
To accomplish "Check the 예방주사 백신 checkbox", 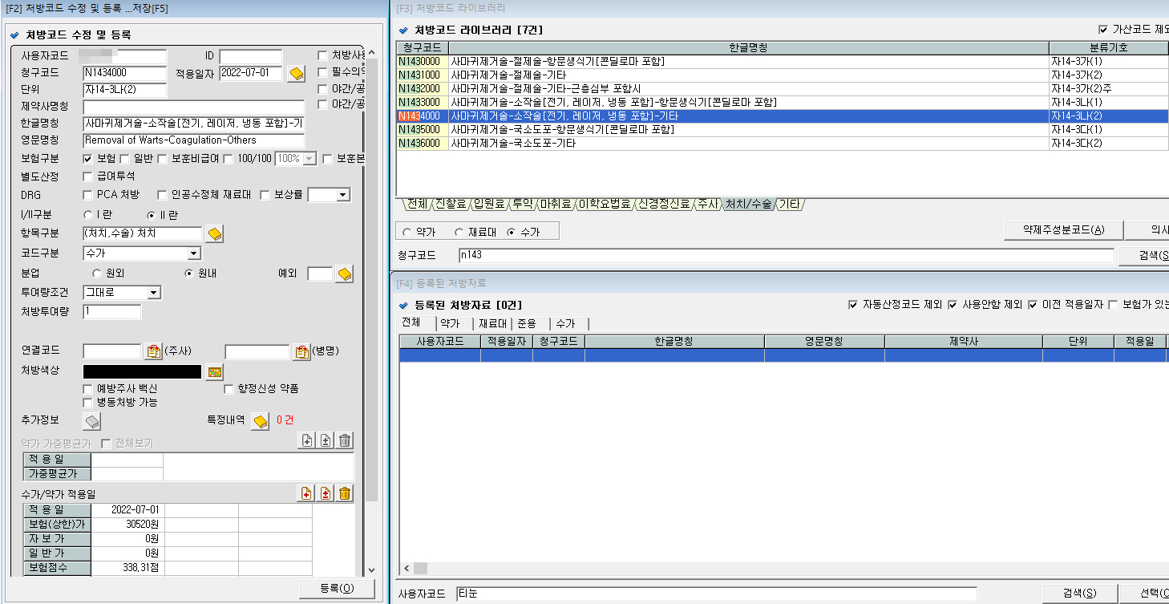I will 88,388.
